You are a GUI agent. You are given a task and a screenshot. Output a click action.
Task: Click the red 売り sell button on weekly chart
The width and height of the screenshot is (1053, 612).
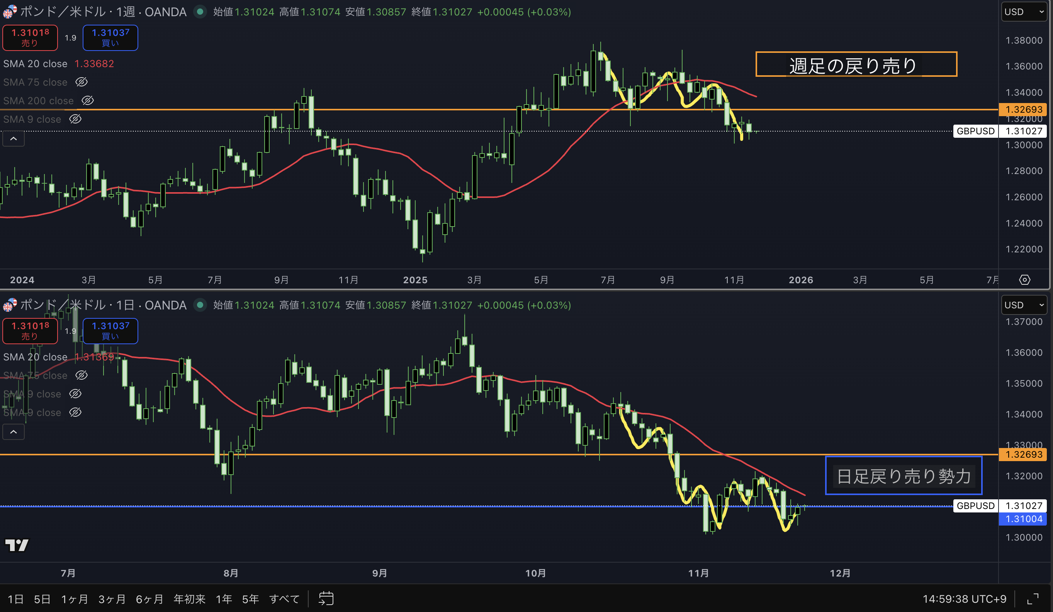[30, 37]
